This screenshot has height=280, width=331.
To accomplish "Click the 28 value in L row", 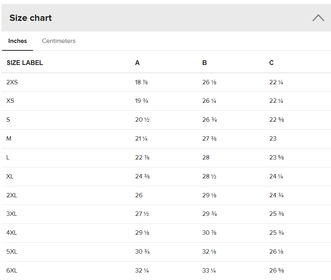I will coord(206,158).
